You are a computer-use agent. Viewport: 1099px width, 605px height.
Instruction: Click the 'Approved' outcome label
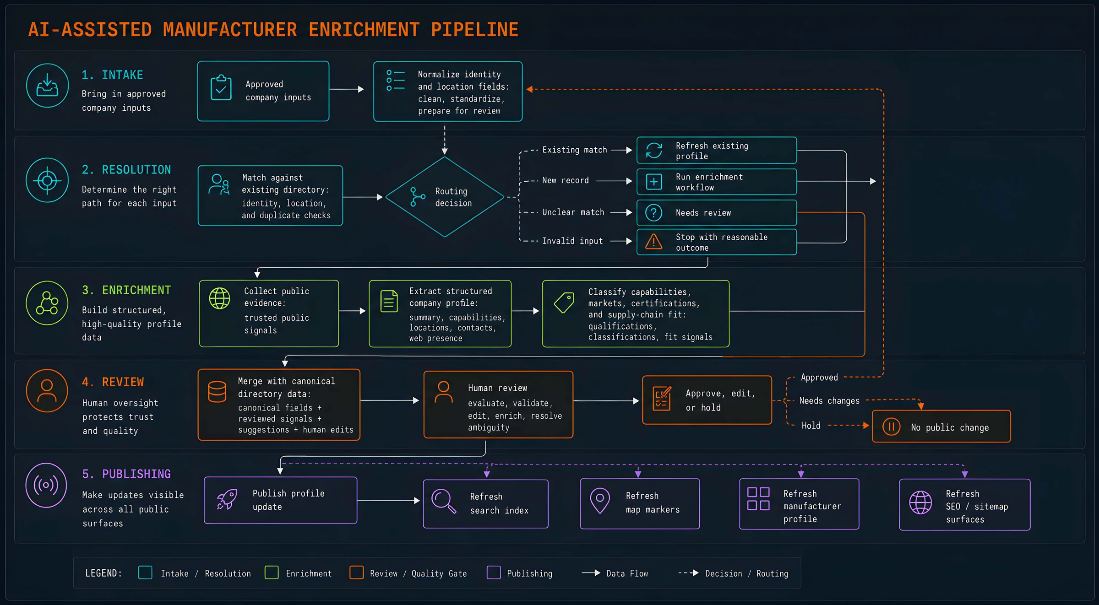(819, 378)
